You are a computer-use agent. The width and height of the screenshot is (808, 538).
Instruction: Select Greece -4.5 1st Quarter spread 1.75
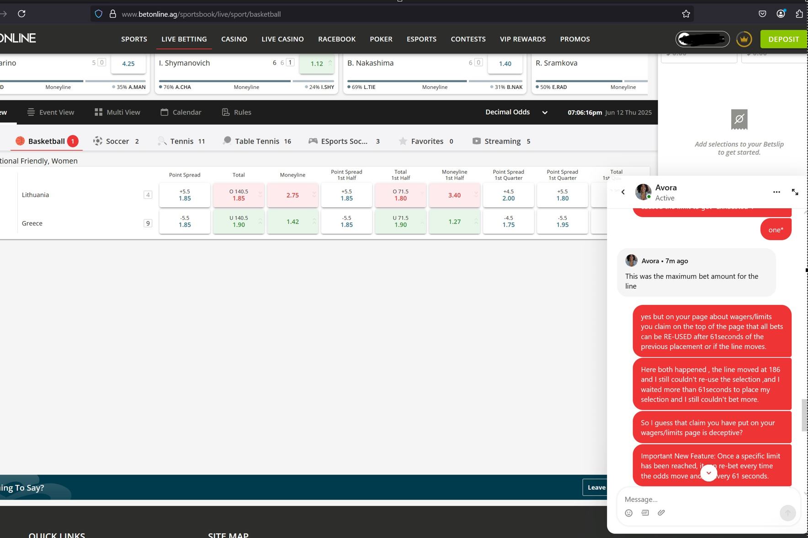click(x=508, y=222)
